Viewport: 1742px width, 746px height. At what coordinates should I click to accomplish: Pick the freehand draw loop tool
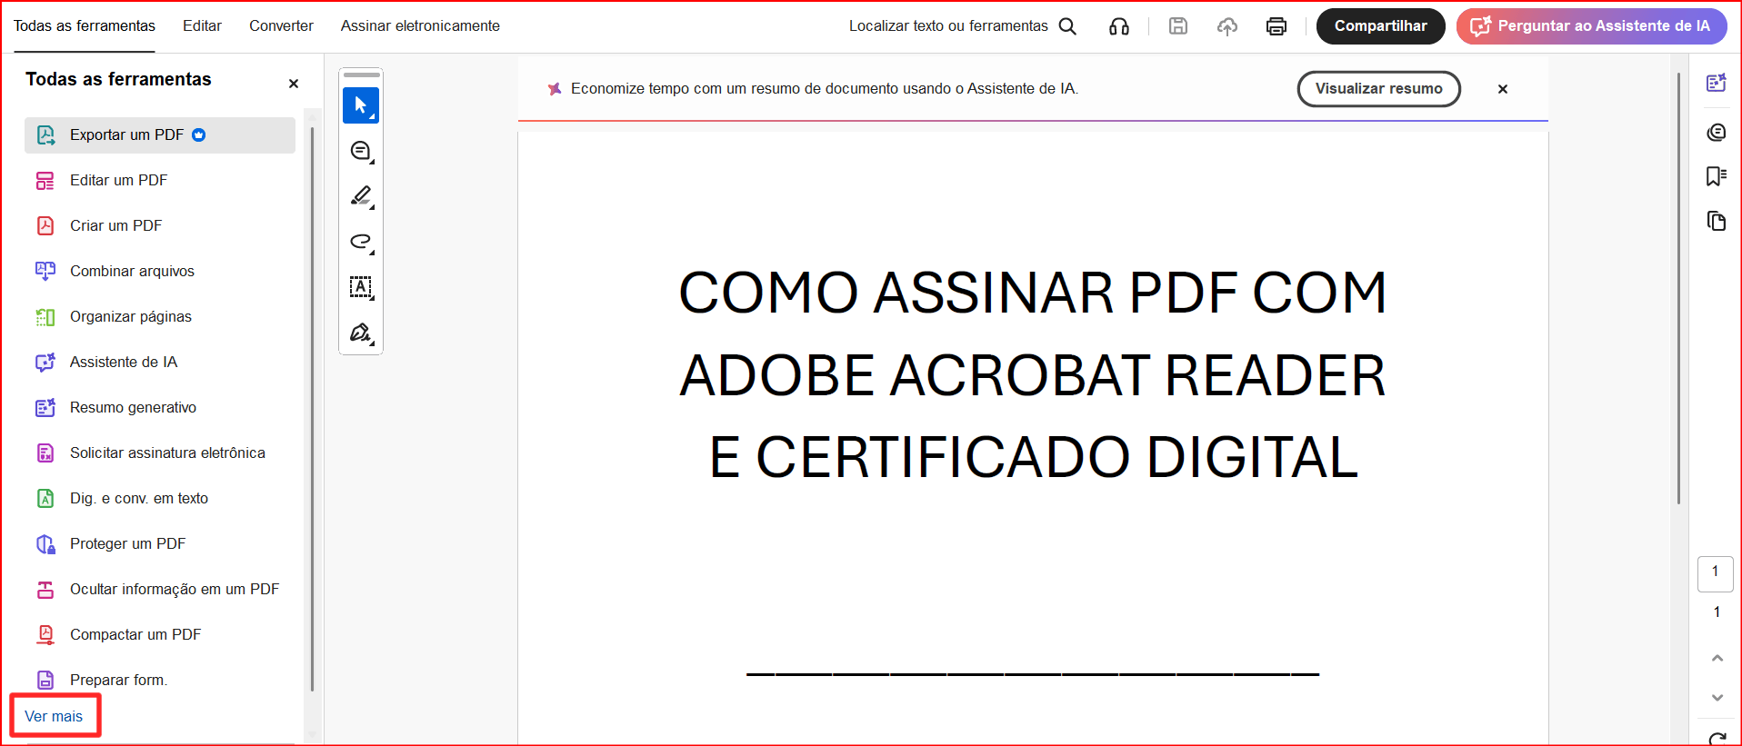[361, 242]
